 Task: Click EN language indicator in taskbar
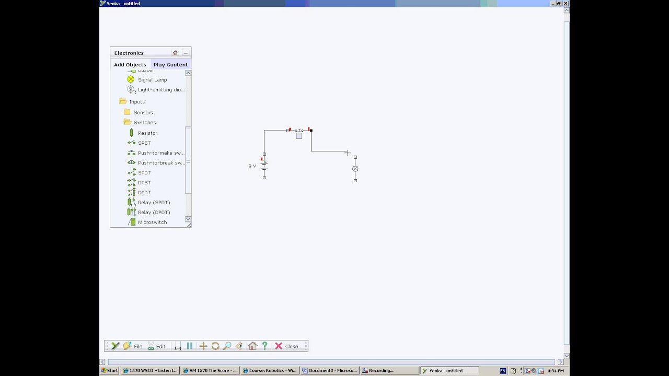coord(503,371)
